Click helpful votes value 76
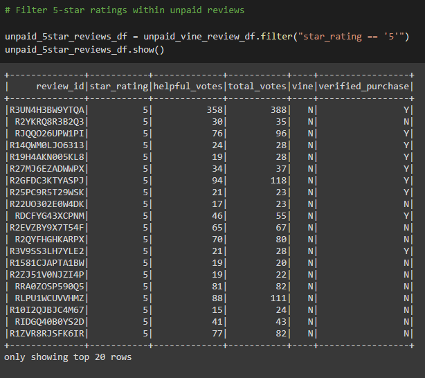425x378 pixels. tap(217, 134)
